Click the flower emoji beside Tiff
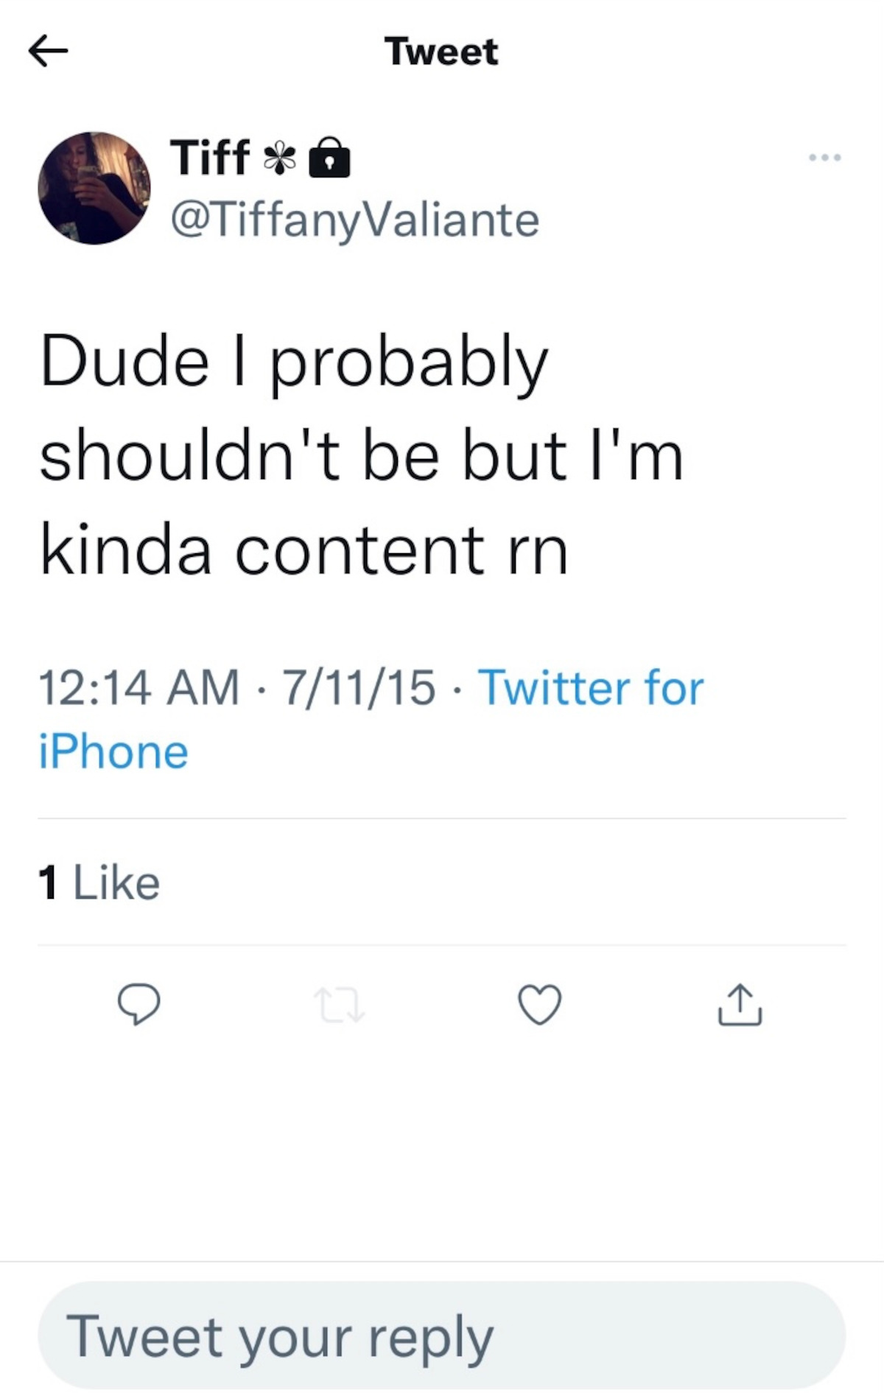884x1393 pixels. coord(280,159)
